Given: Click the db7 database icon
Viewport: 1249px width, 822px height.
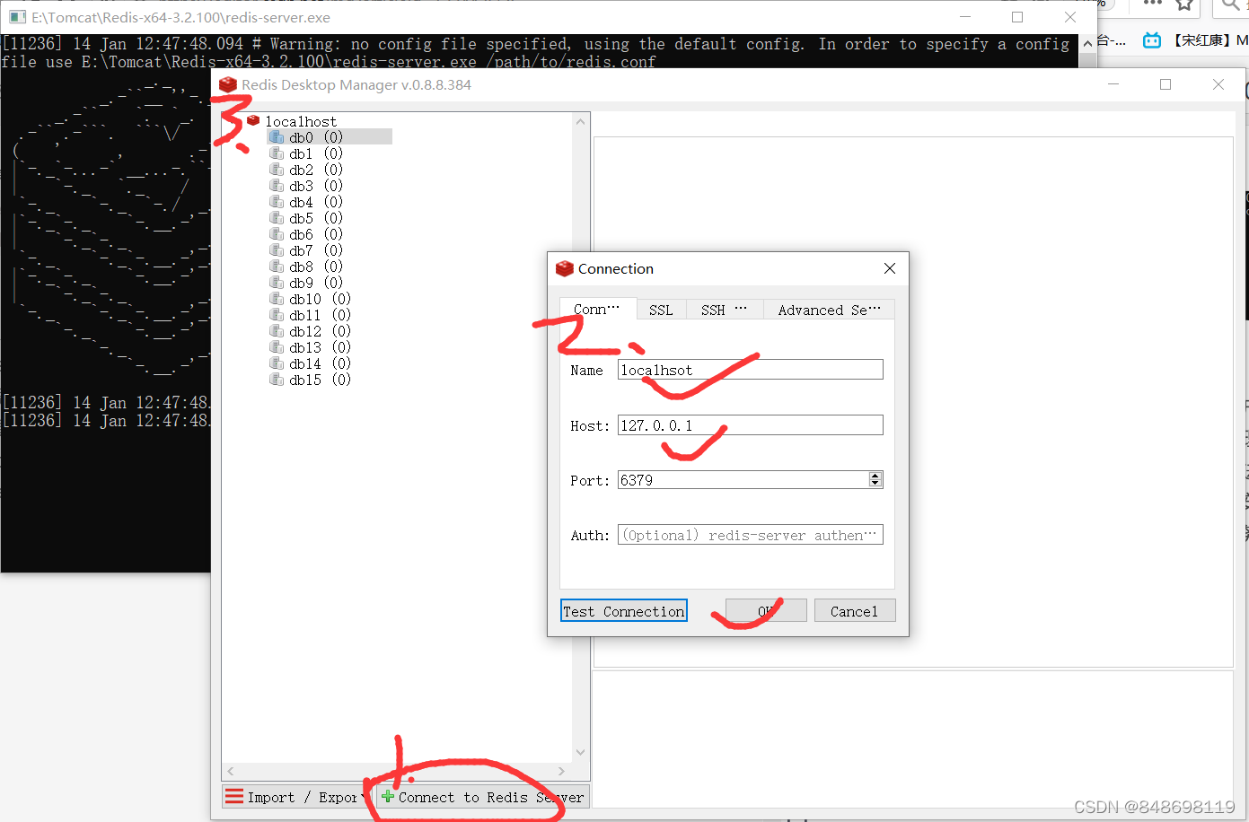Looking at the screenshot, I should [x=277, y=250].
